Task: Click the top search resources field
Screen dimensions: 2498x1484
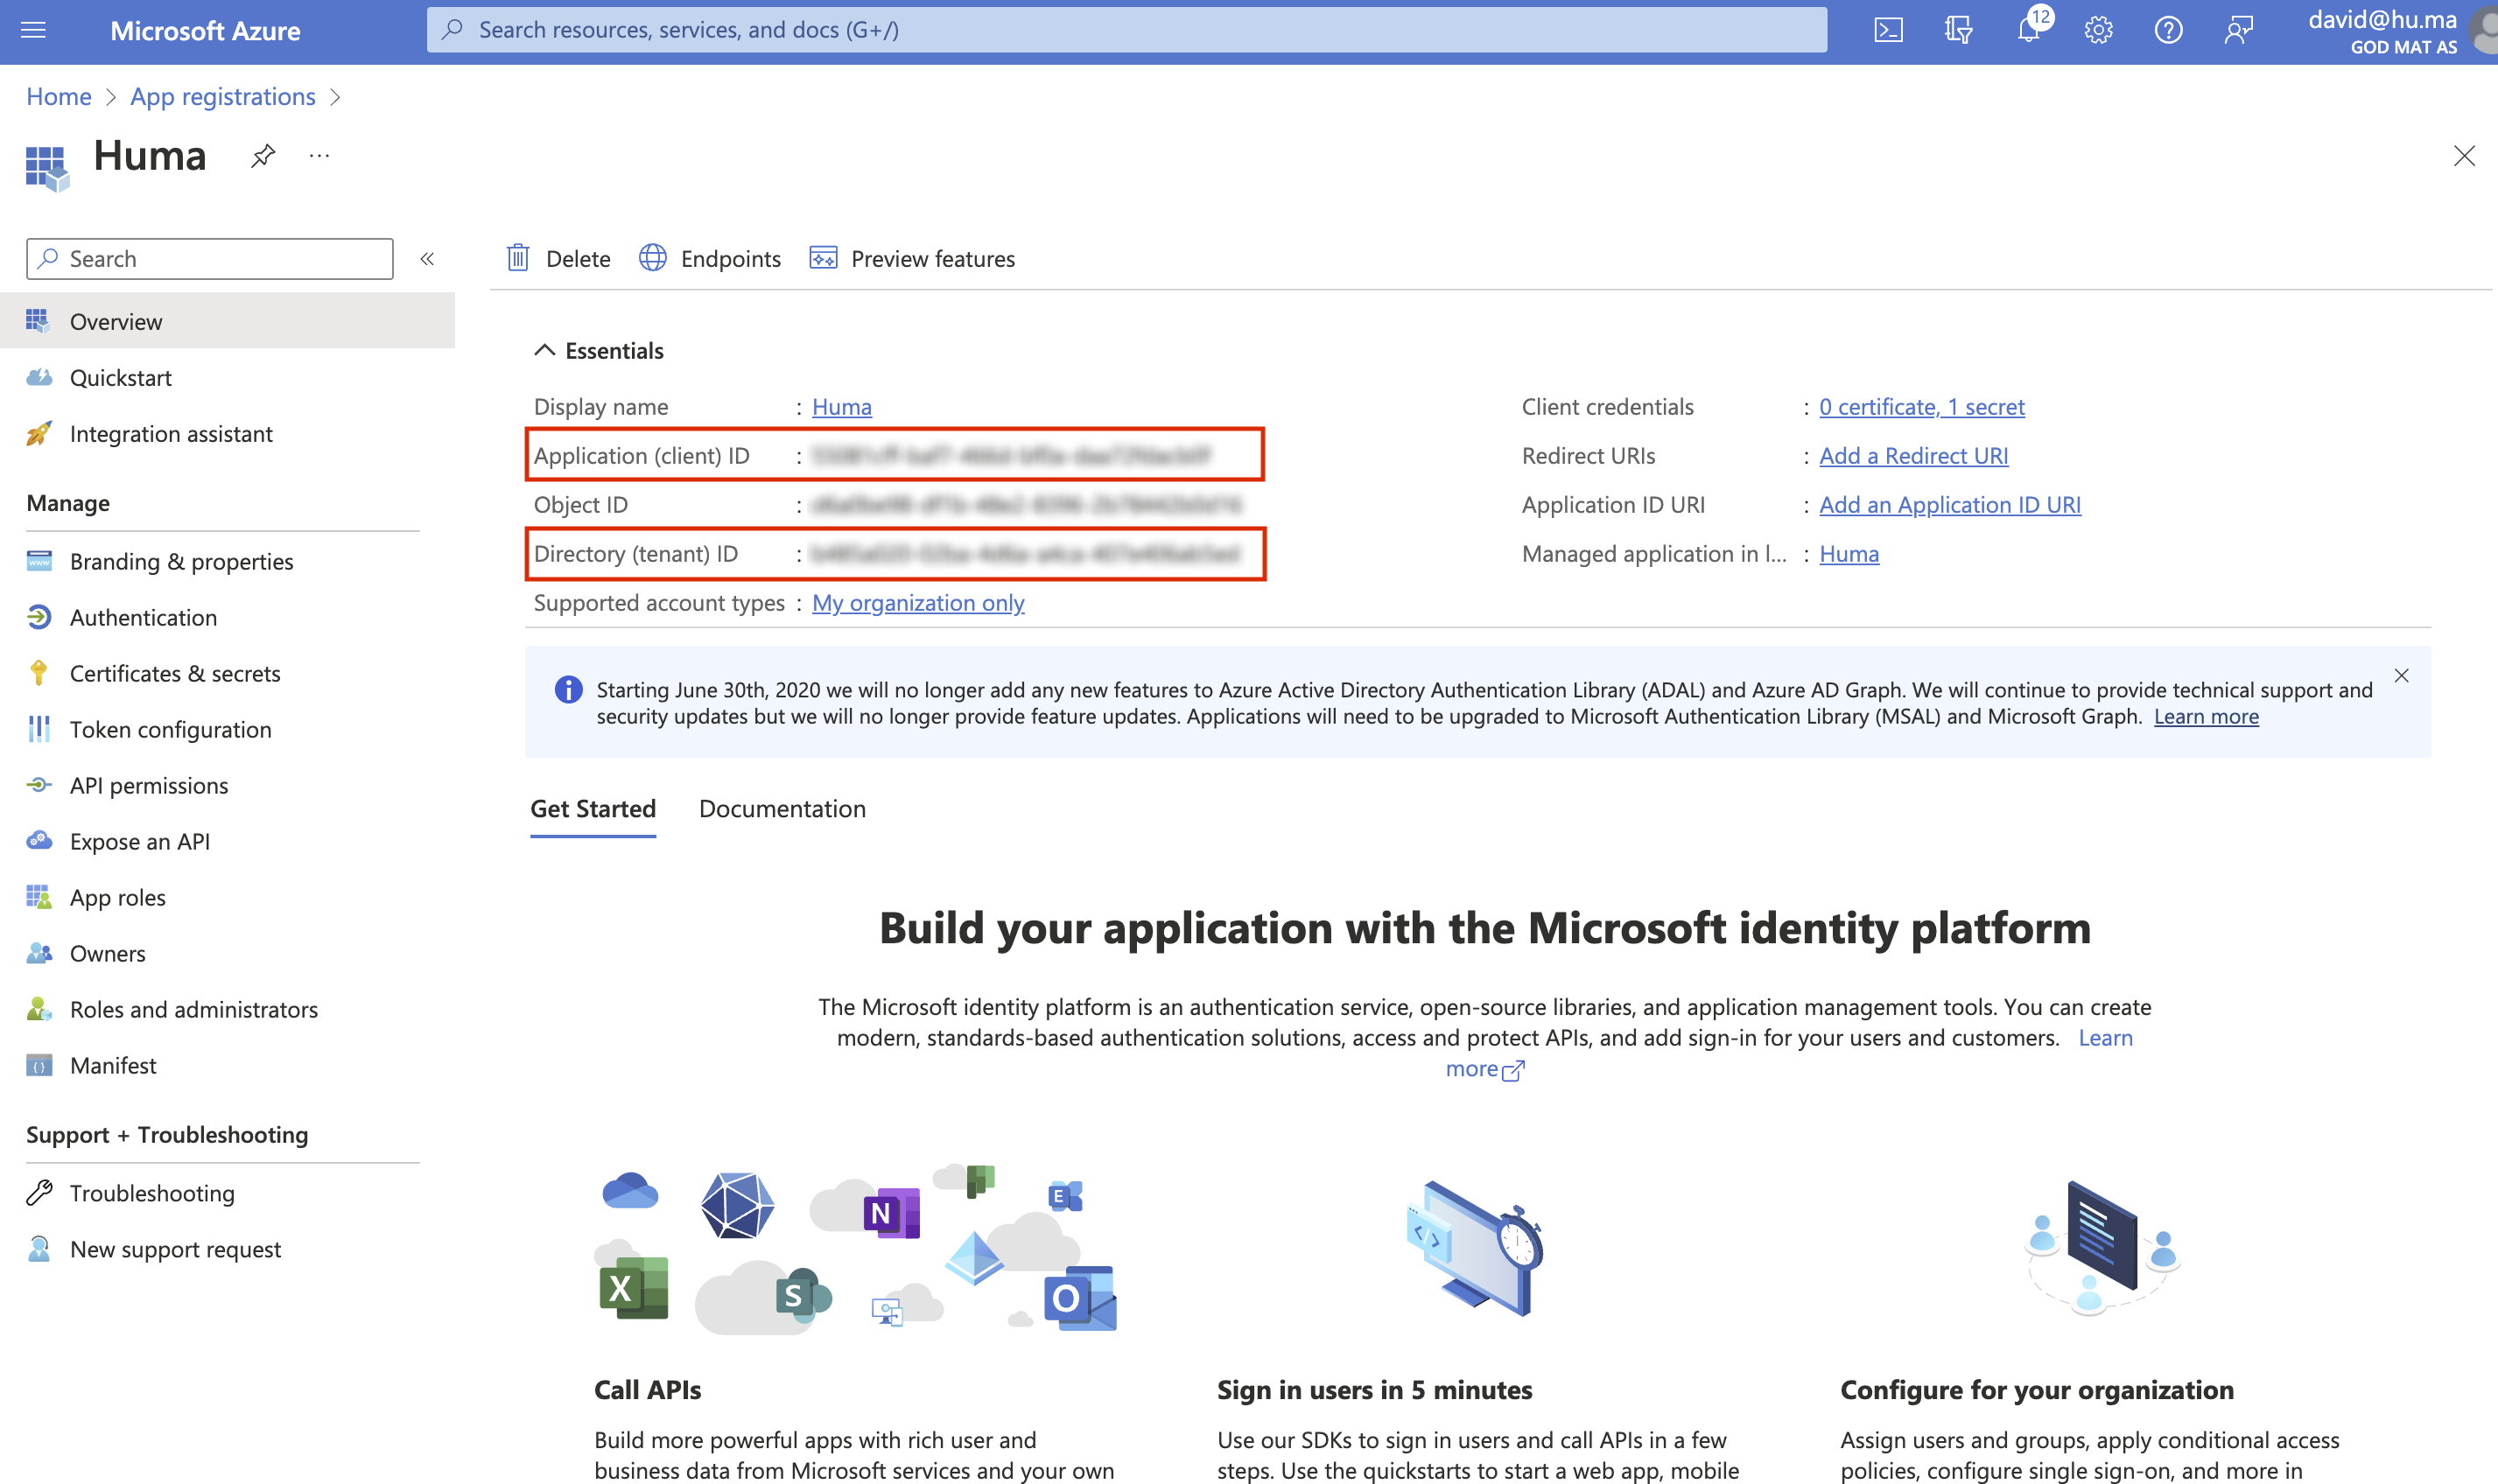Action: point(1127,30)
